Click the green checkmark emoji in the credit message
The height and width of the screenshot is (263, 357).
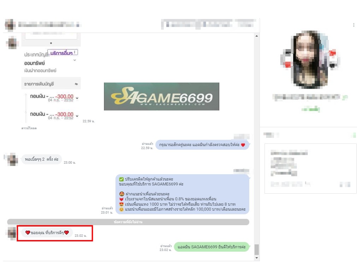pyautogui.click(x=121, y=179)
